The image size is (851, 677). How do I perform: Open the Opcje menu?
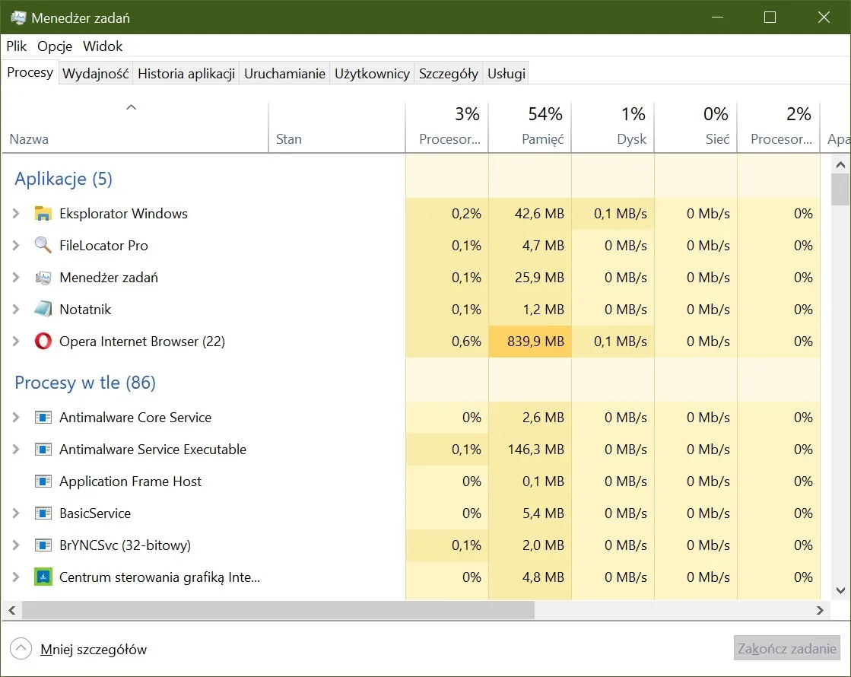(x=54, y=46)
